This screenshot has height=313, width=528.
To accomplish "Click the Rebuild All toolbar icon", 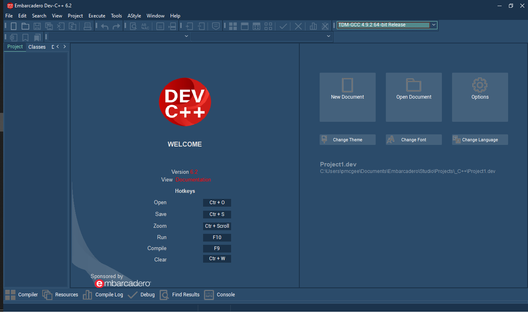I will tap(268, 26).
